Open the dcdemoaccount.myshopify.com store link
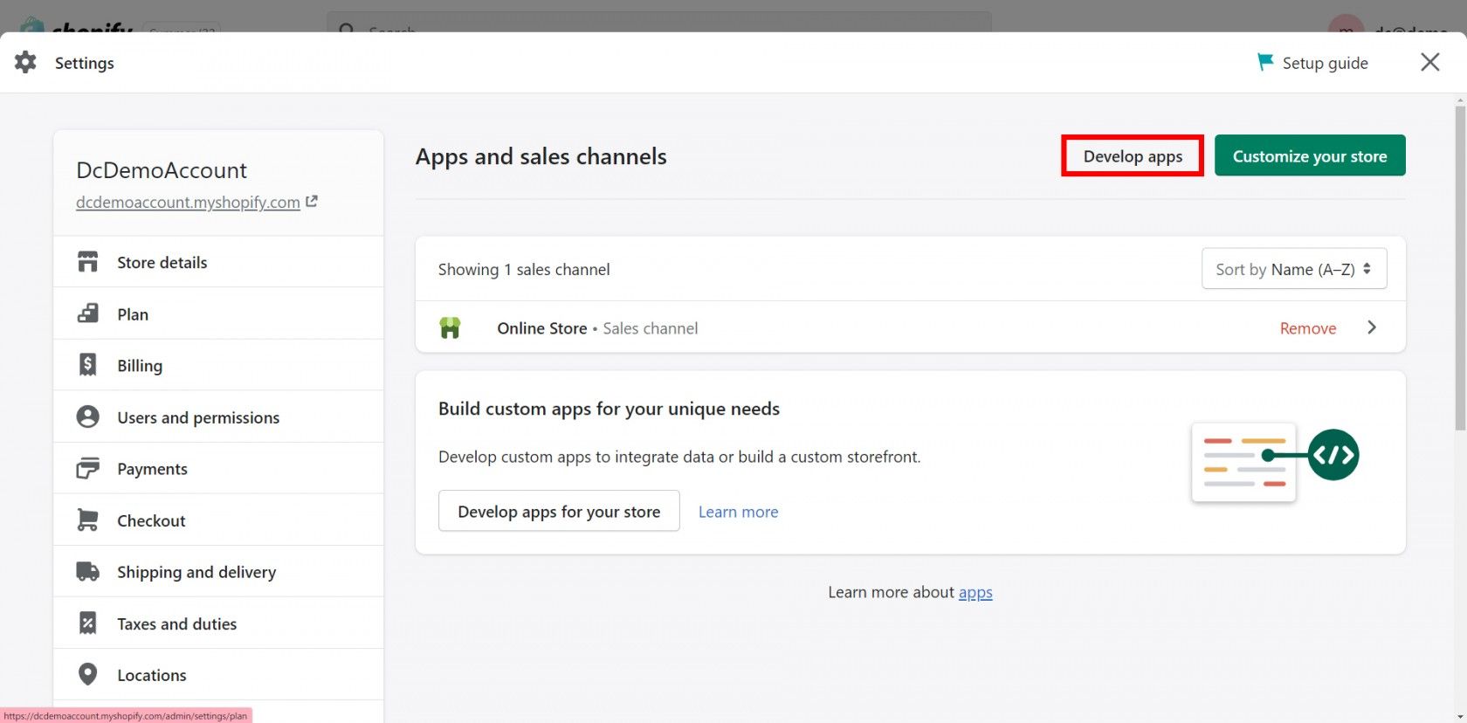Screen dimensions: 1467x723 click(188, 202)
